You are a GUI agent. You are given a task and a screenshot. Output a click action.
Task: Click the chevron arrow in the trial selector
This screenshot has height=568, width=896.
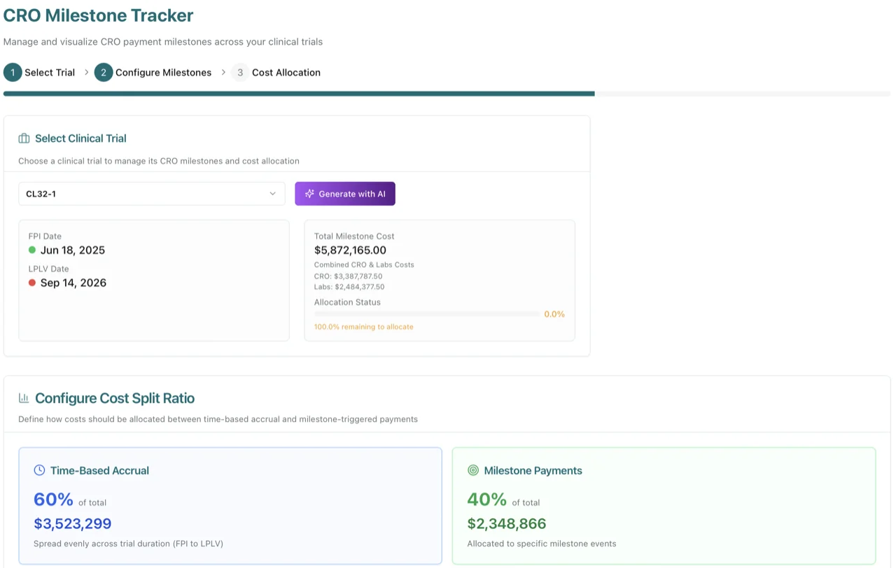[x=274, y=193]
